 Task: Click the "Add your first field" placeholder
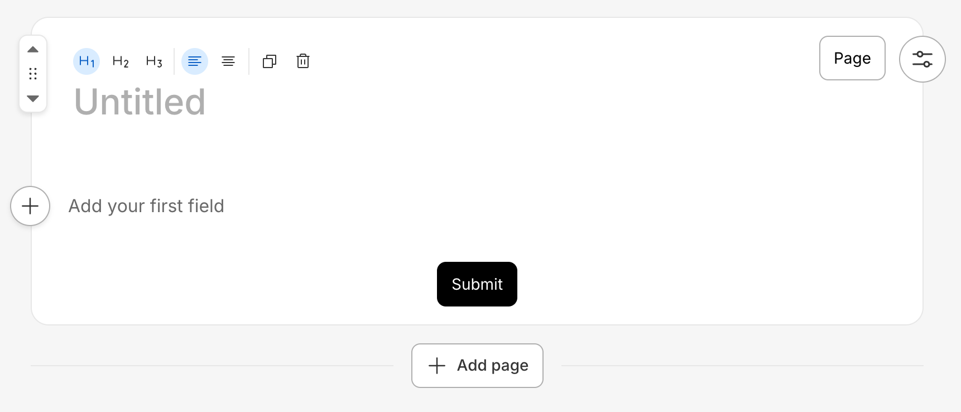click(146, 206)
